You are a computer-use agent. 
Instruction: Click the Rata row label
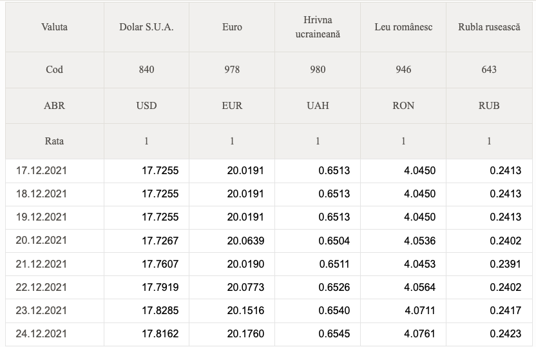(x=54, y=141)
